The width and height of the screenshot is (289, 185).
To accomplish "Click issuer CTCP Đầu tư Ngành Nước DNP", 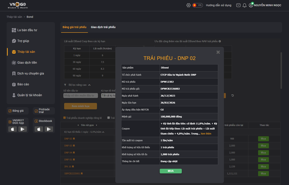I will (178, 75).
